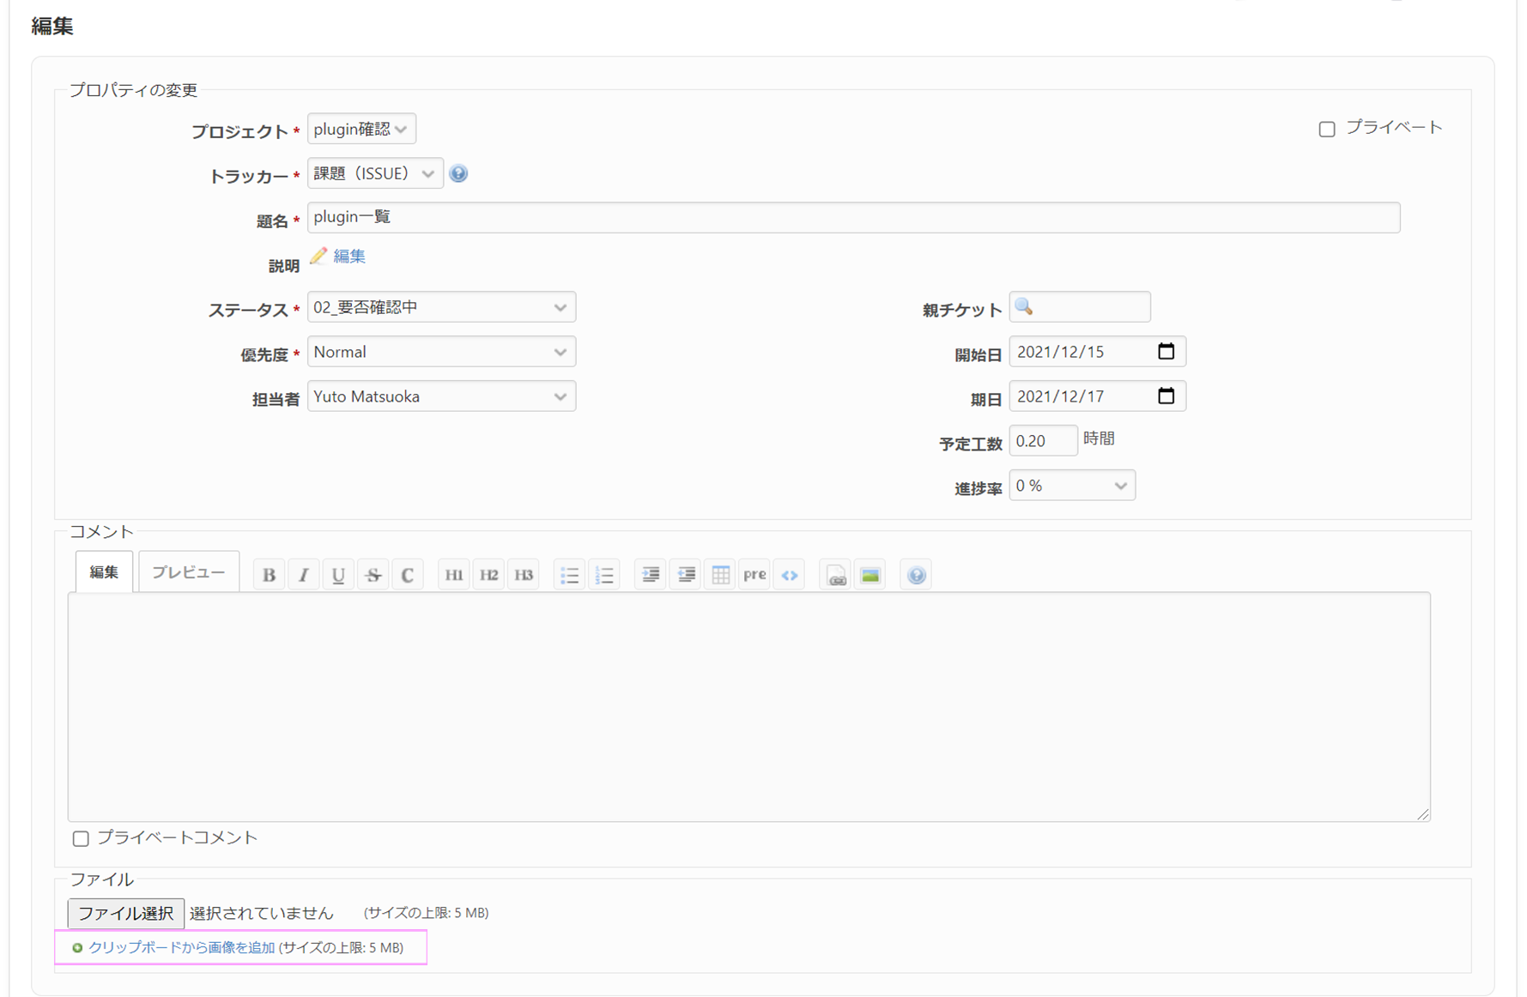Click the プロパティの変更 section heading
Image resolution: width=1527 pixels, height=997 pixels.
pyautogui.click(x=133, y=90)
